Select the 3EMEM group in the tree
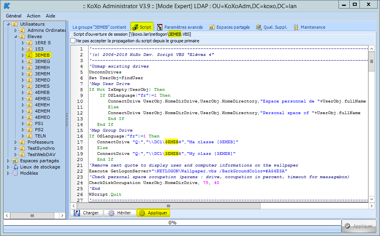380x236 pixels. point(42,74)
